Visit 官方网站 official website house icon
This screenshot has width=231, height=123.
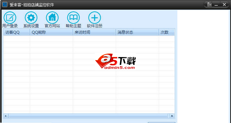[x=52, y=18]
